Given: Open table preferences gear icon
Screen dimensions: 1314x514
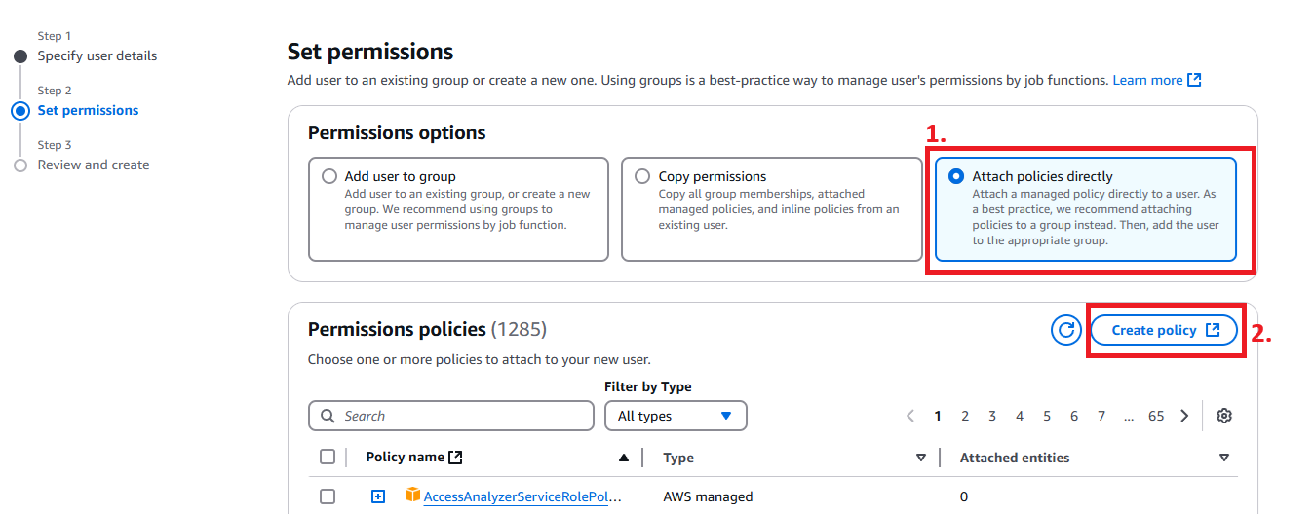Looking at the screenshot, I should [x=1224, y=416].
